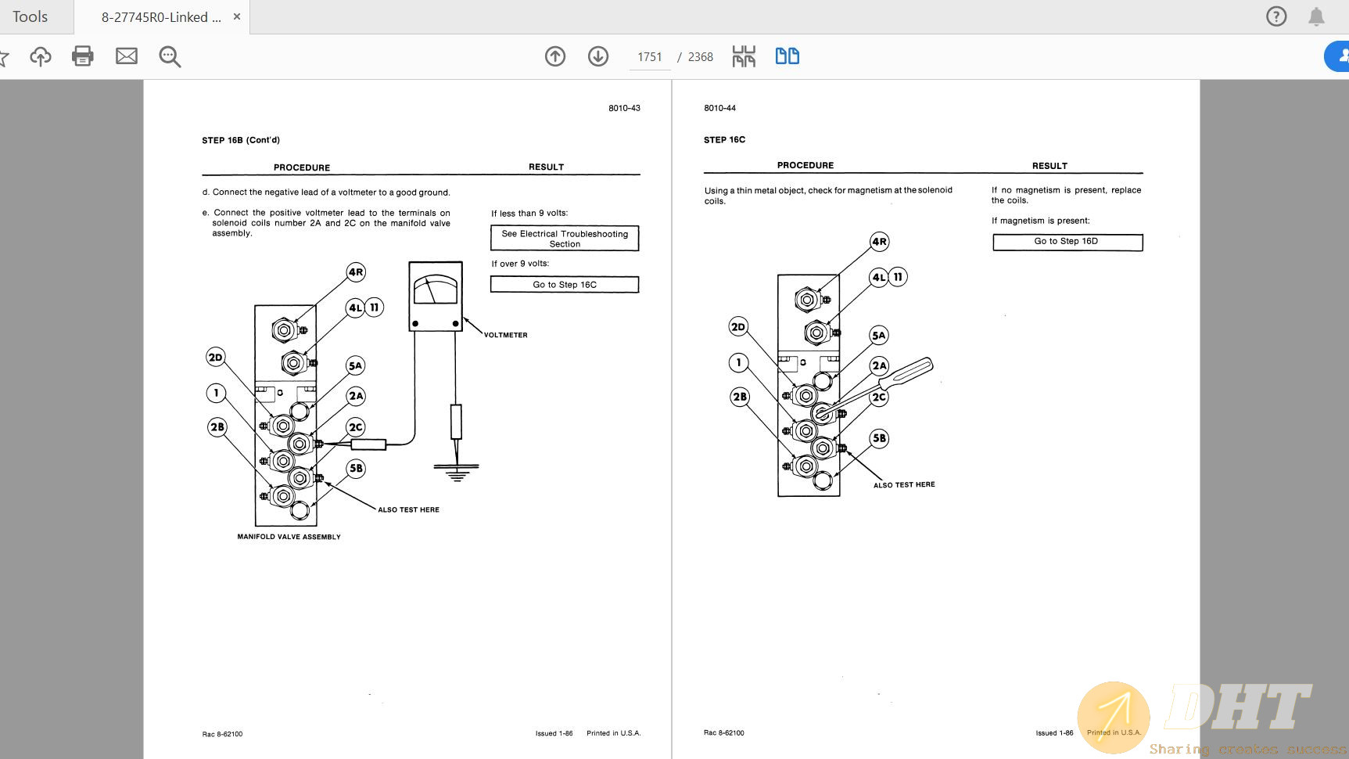This screenshot has width=1349, height=759.
Task: Click the 'See Electrical Troubleshooting Section' box
Action: tap(565, 239)
